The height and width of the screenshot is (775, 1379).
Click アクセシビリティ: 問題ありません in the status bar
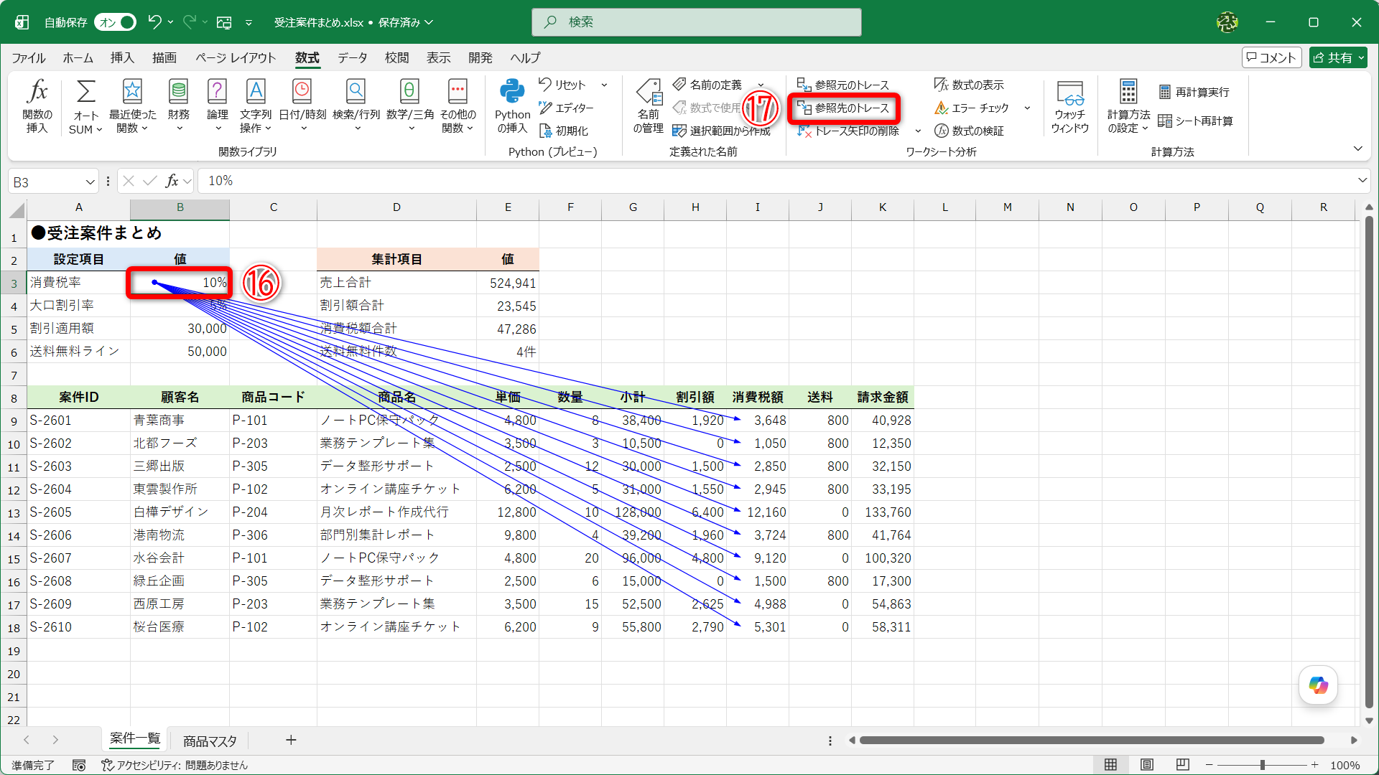(175, 765)
